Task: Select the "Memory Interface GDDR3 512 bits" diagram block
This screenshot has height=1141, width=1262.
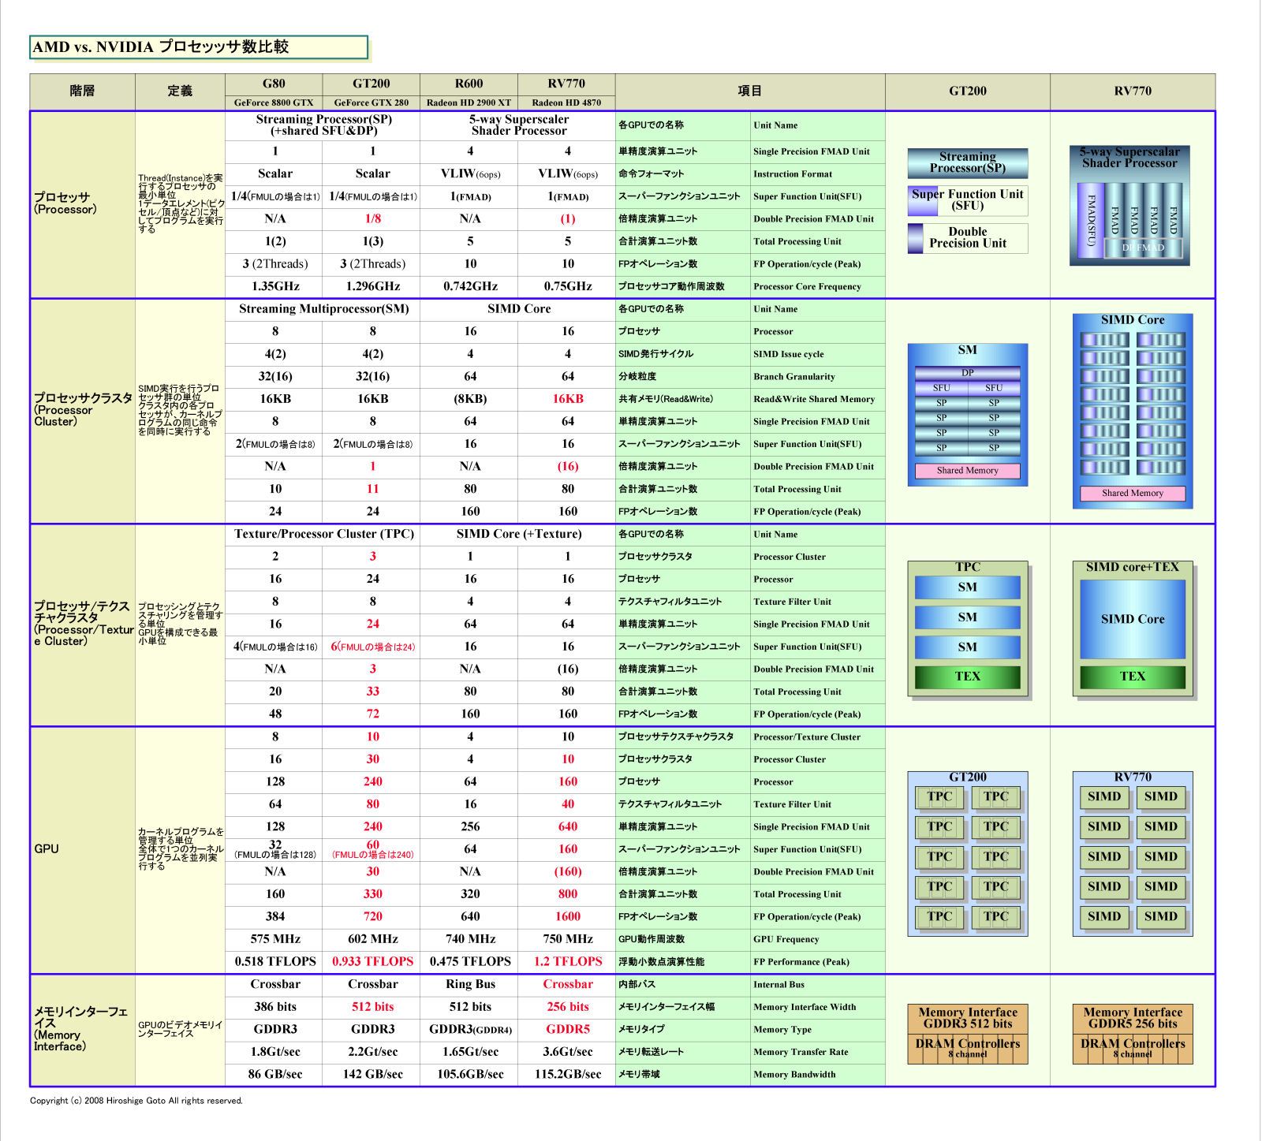Action: coord(968,1018)
